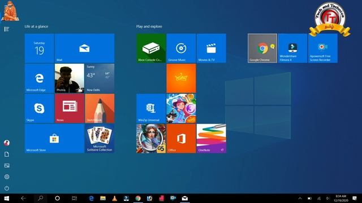Open Settings gear in the Start sidebar
This screenshot has width=362, height=203.
(x=7, y=176)
